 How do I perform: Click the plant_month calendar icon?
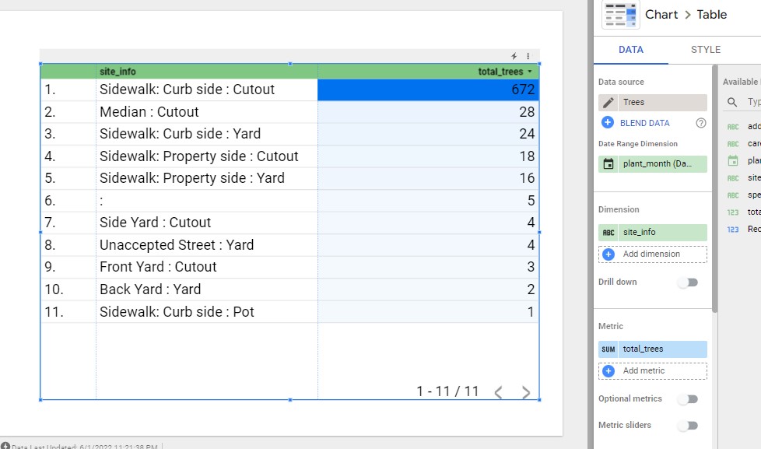(x=608, y=163)
